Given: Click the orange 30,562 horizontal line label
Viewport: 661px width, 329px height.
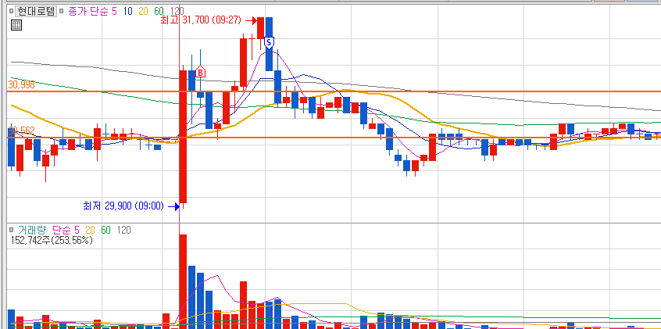Looking at the screenshot, I should click(x=22, y=131).
